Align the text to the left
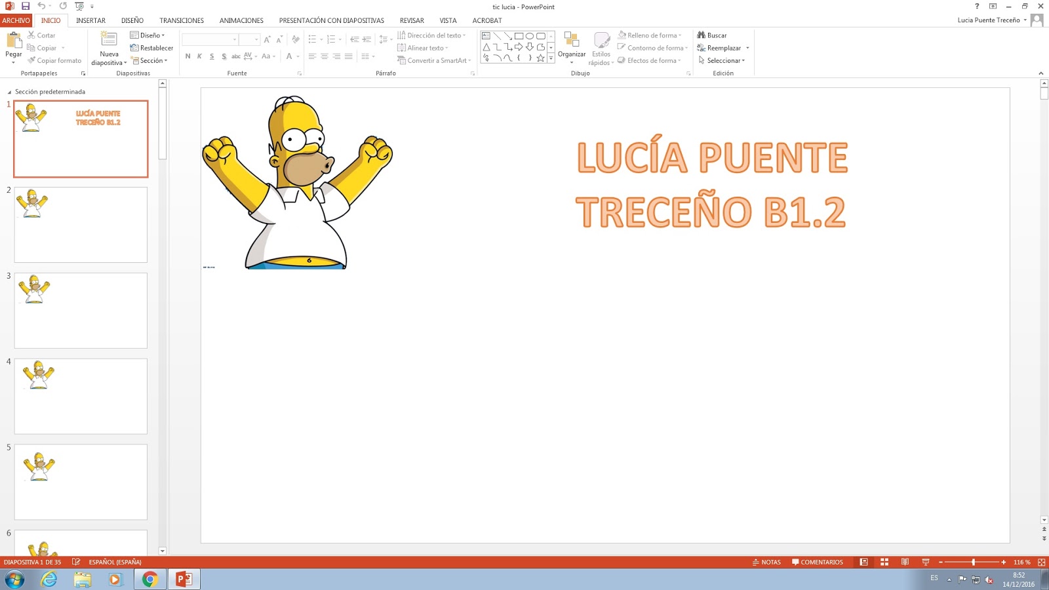This screenshot has width=1049, height=590. 312,56
